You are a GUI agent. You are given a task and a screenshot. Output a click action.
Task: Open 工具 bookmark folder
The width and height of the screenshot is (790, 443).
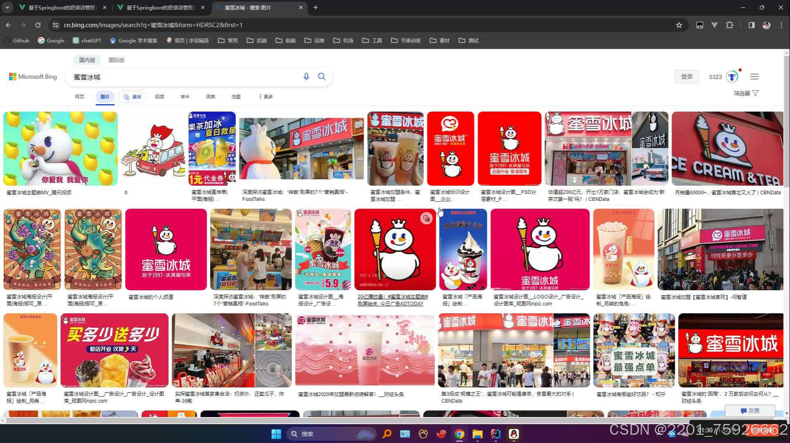(x=372, y=40)
